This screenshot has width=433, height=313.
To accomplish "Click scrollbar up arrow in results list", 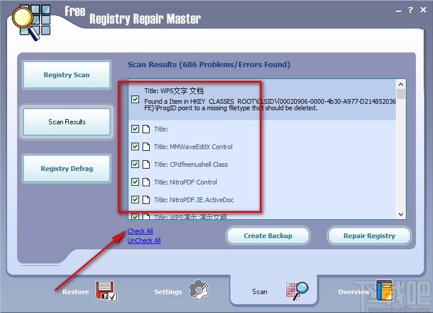I will point(401,84).
